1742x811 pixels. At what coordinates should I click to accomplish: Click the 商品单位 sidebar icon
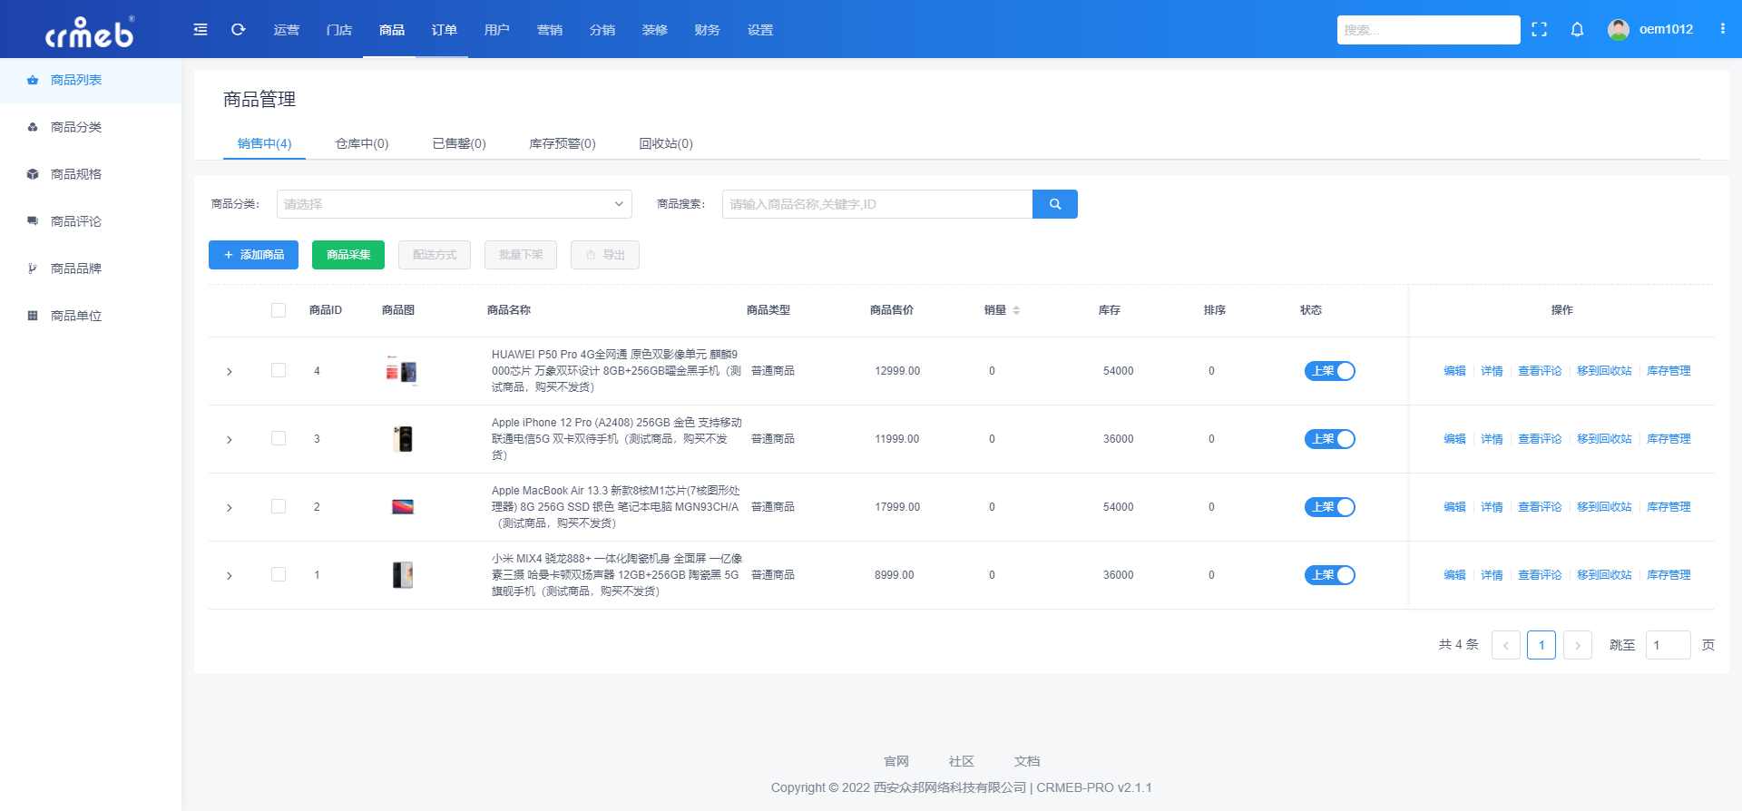[x=33, y=316]
